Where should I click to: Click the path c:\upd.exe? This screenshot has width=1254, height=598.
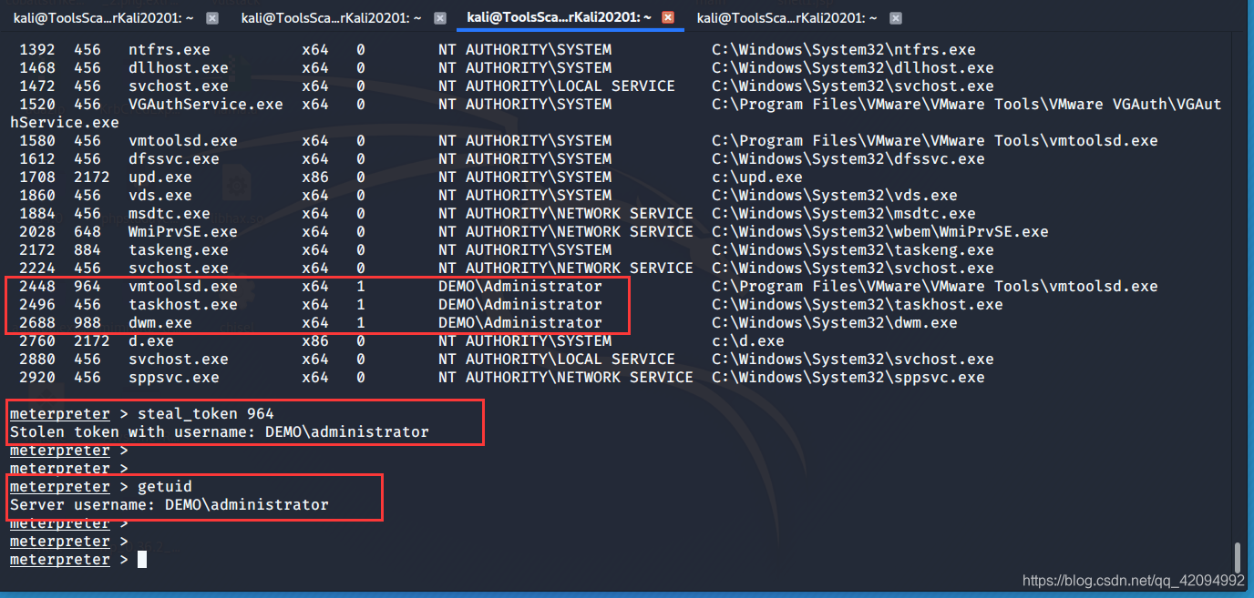tap(757, 177)
